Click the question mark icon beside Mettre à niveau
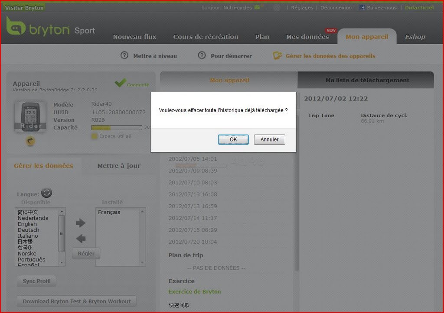The height and width of the screenshot is (313, 444). click(124, 55)
